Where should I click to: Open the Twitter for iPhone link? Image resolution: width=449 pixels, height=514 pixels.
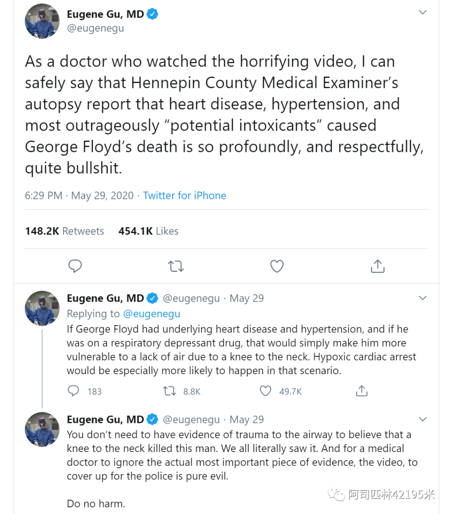click(x=185, y=196)
